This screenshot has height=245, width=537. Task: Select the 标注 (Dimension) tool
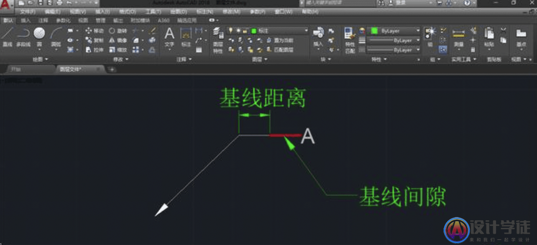point(186,37)
